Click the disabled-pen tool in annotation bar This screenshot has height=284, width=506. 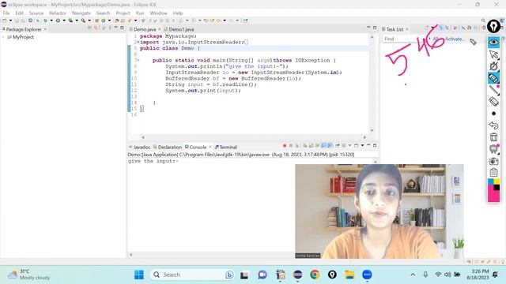(493, 66)
